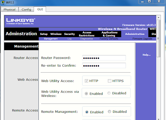
Task: Click the Router Password field
Action: [x=104, y=58]
